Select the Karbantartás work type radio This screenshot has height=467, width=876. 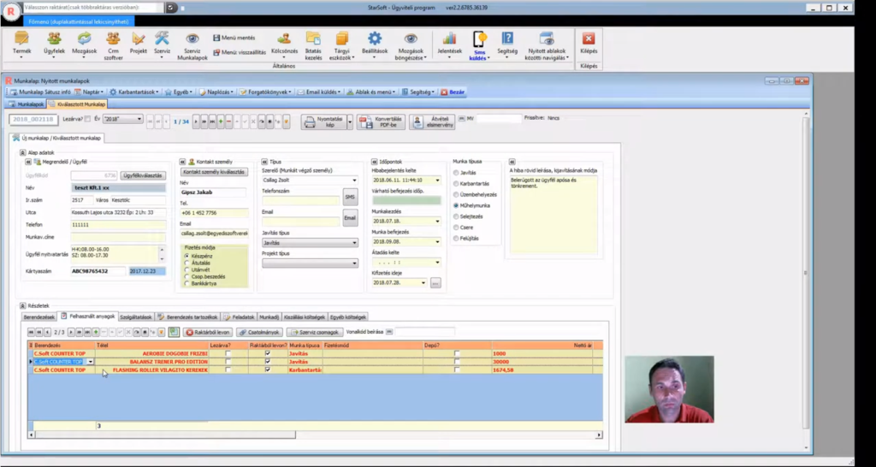click(456, 183)
